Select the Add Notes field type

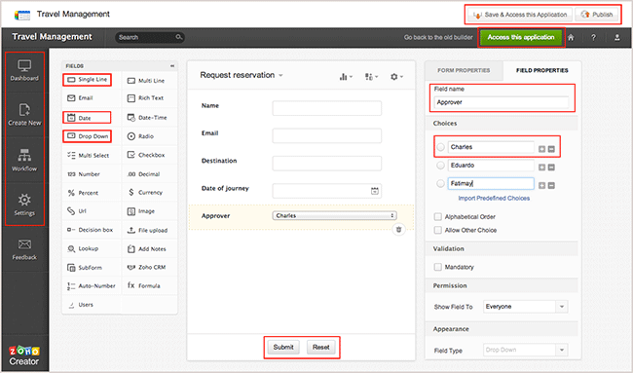click(146, 248)
